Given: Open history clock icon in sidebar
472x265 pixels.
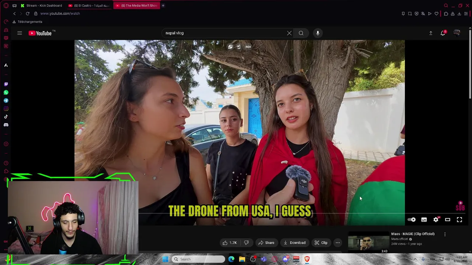Looking at the screenshot, I should coord(6,163).
